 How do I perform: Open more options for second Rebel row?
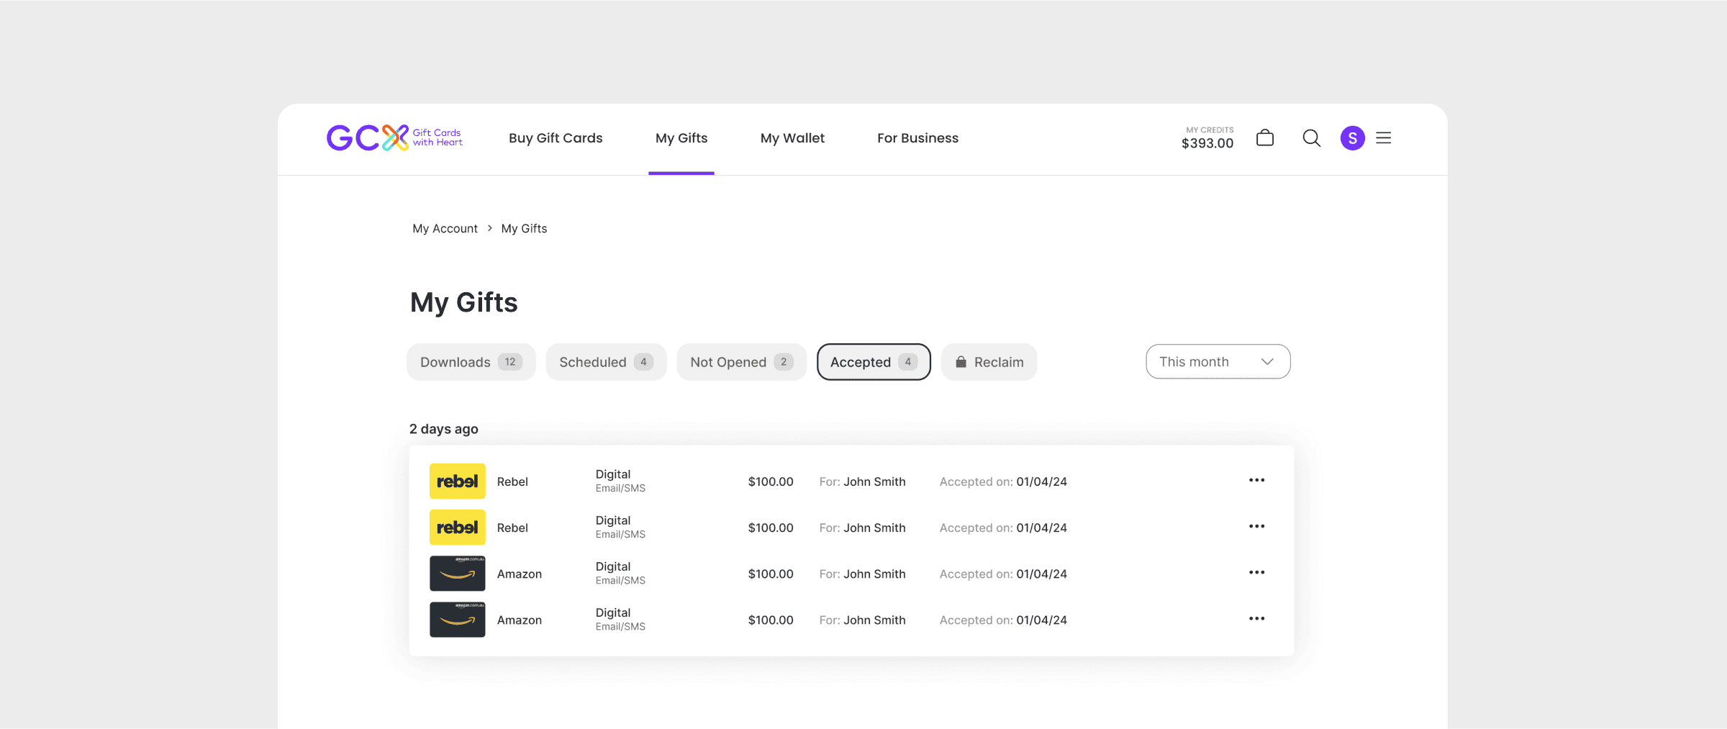pos(1256,526)
